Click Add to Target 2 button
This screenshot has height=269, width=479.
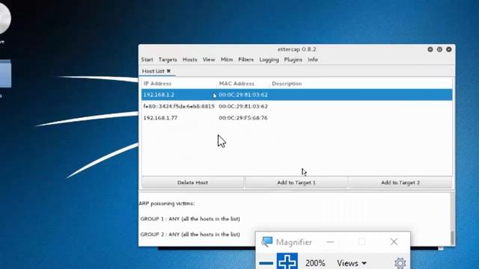tap(400, 182)
